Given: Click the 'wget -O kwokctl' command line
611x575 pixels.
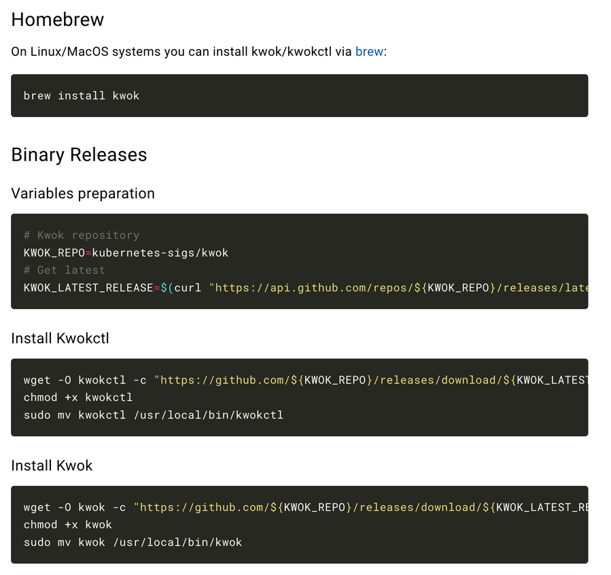Looking at the screenshot, I should click(306, 380).
